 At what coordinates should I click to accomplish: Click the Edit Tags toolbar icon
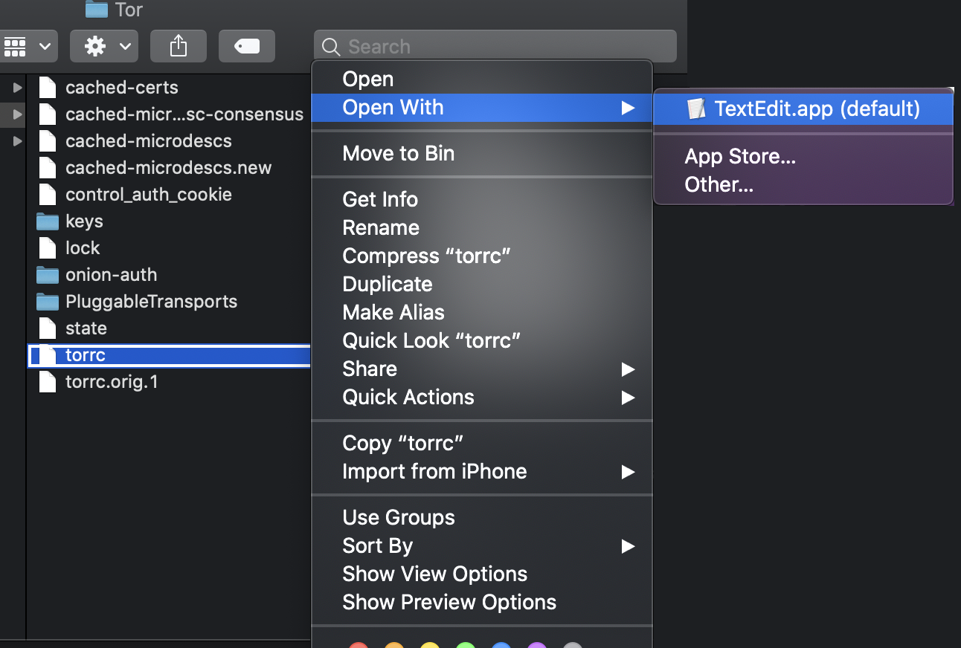[x=247, y=47]
